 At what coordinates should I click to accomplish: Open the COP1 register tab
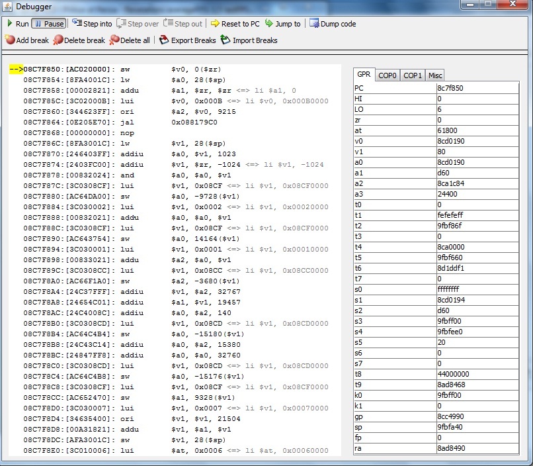click(x=413, y=75)
